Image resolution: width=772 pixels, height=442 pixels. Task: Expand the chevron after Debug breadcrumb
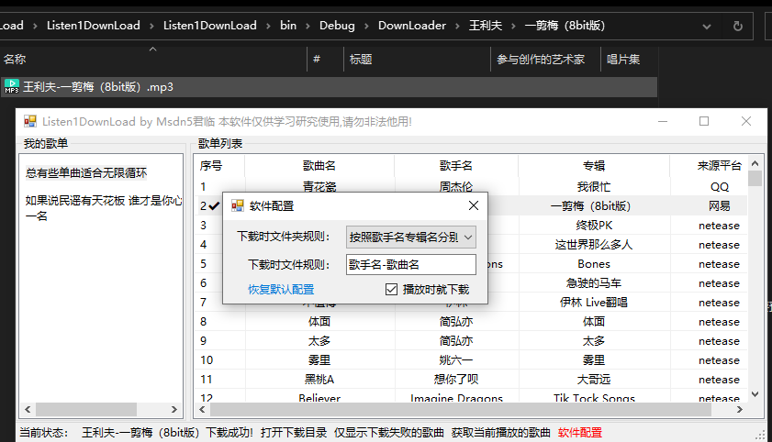click(366, 26)
